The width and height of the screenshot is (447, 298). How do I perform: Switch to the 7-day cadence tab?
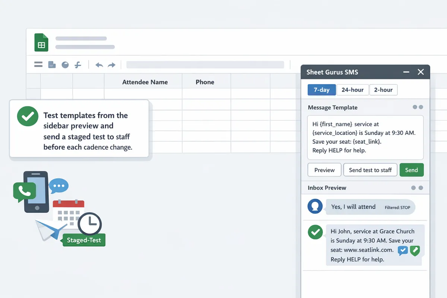321,90
